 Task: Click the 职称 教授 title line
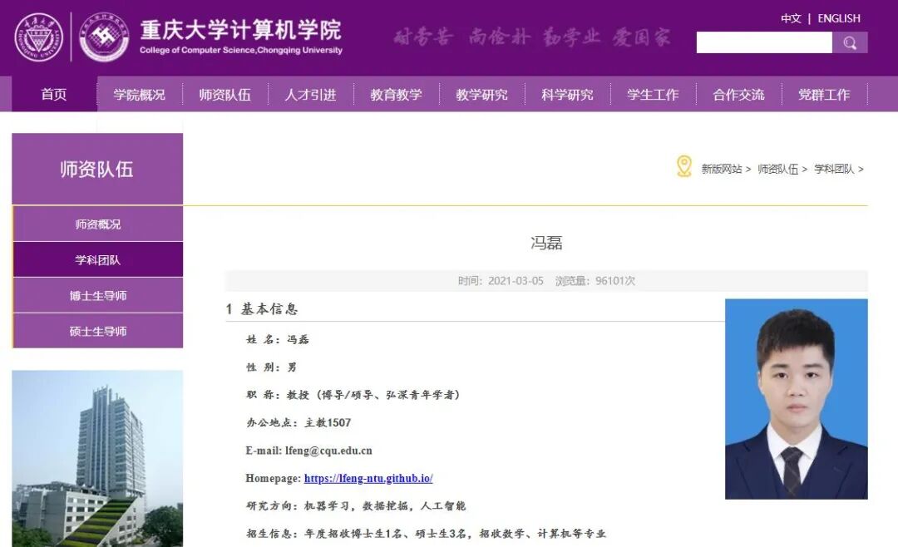[353, 395]
